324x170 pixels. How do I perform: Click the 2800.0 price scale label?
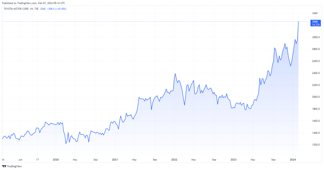[315, 49]
